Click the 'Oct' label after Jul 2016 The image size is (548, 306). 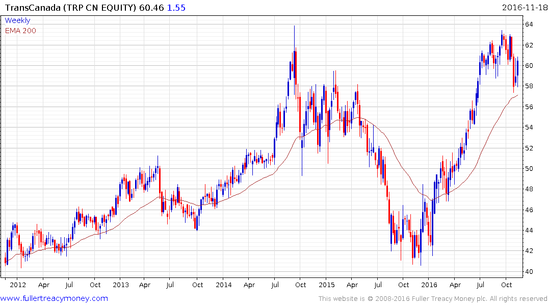click(x=506, y=285)
